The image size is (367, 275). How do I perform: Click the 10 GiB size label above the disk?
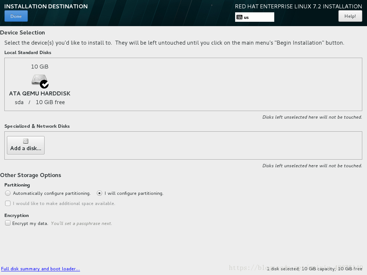click(40, 67)
